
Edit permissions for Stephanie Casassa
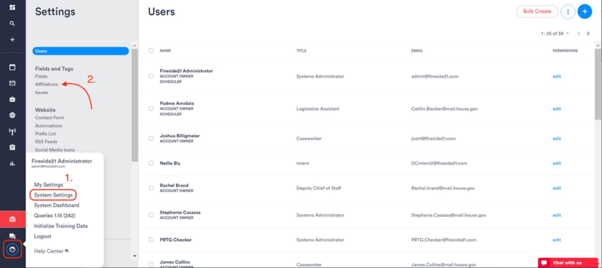coord(557,215)
